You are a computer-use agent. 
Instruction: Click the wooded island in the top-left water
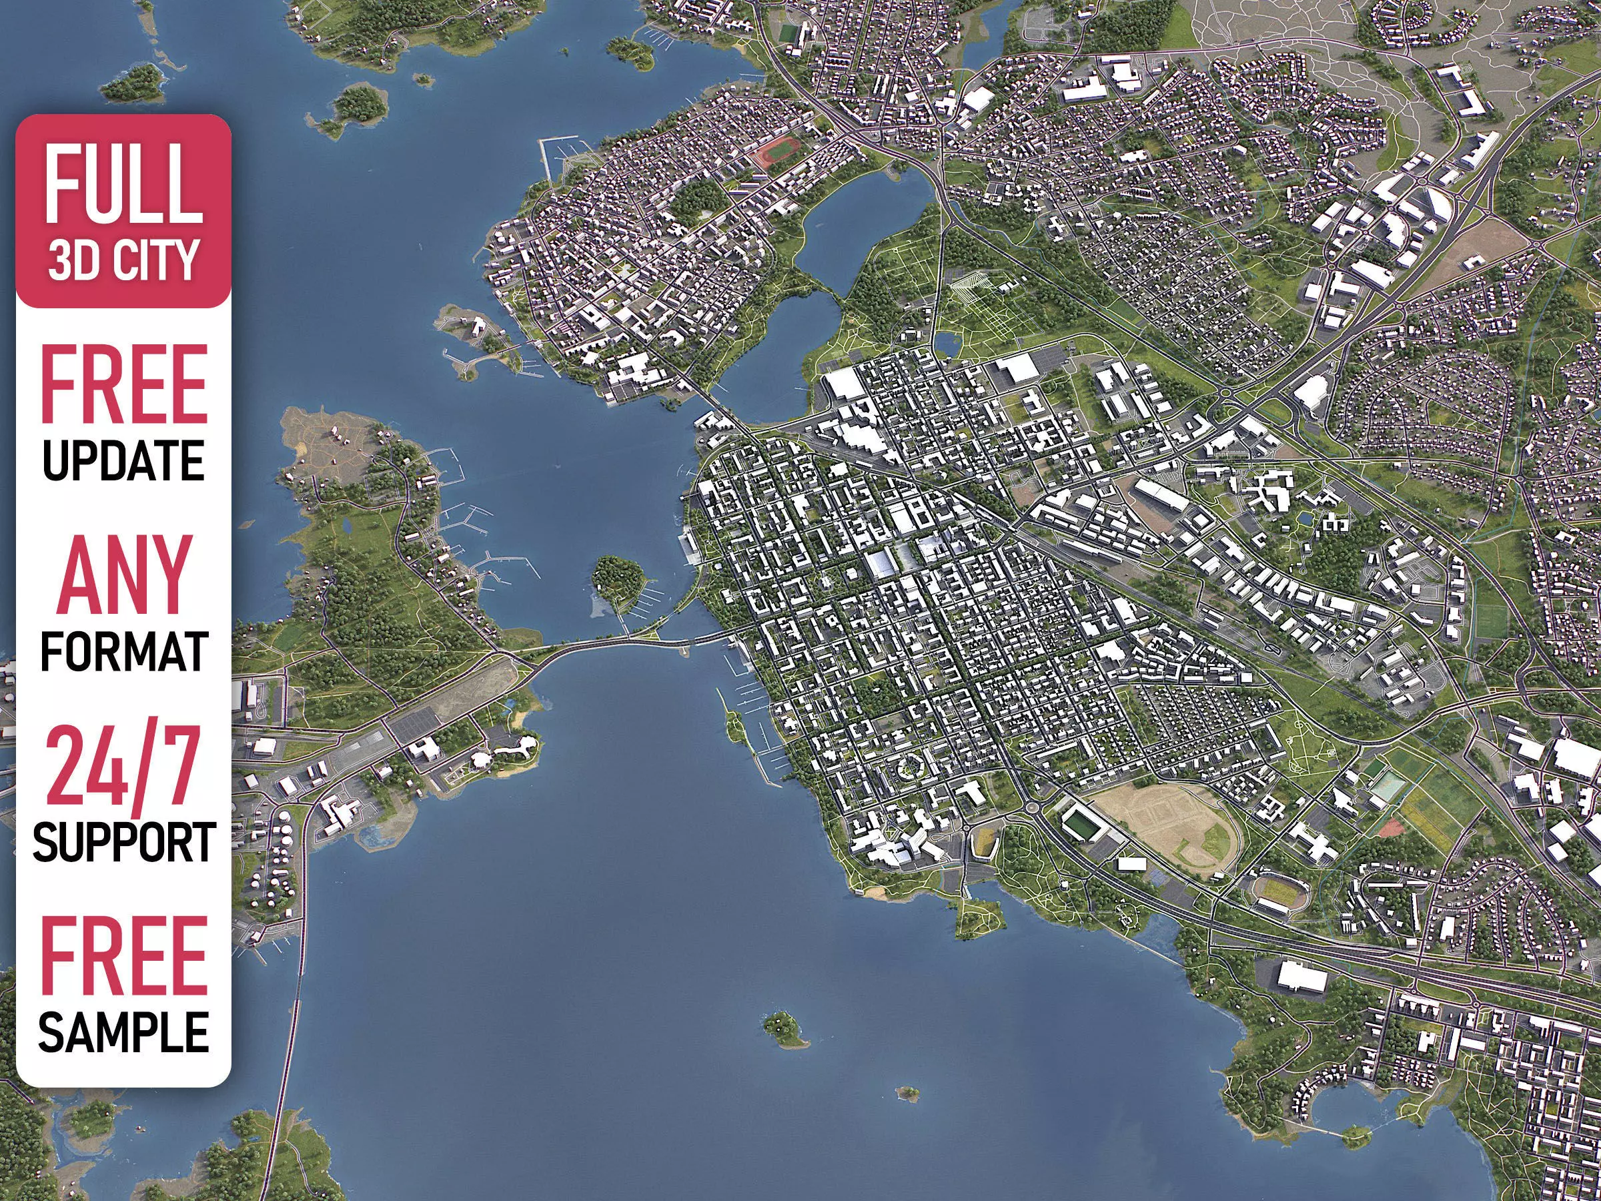click(133, 83)
